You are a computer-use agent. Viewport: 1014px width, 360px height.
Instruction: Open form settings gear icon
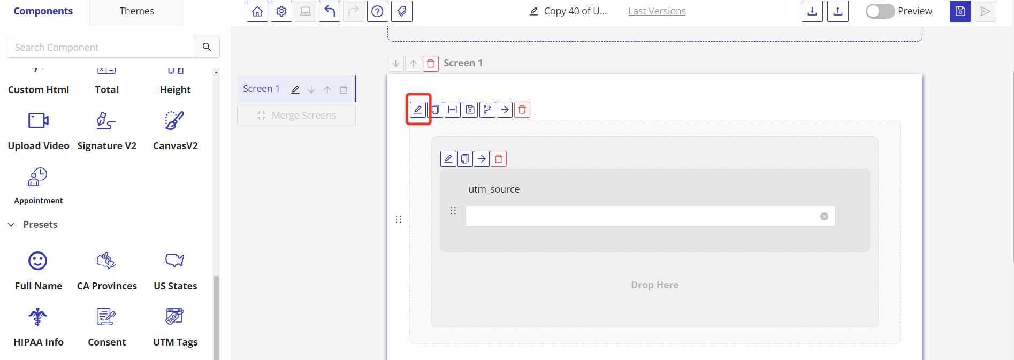281,11
